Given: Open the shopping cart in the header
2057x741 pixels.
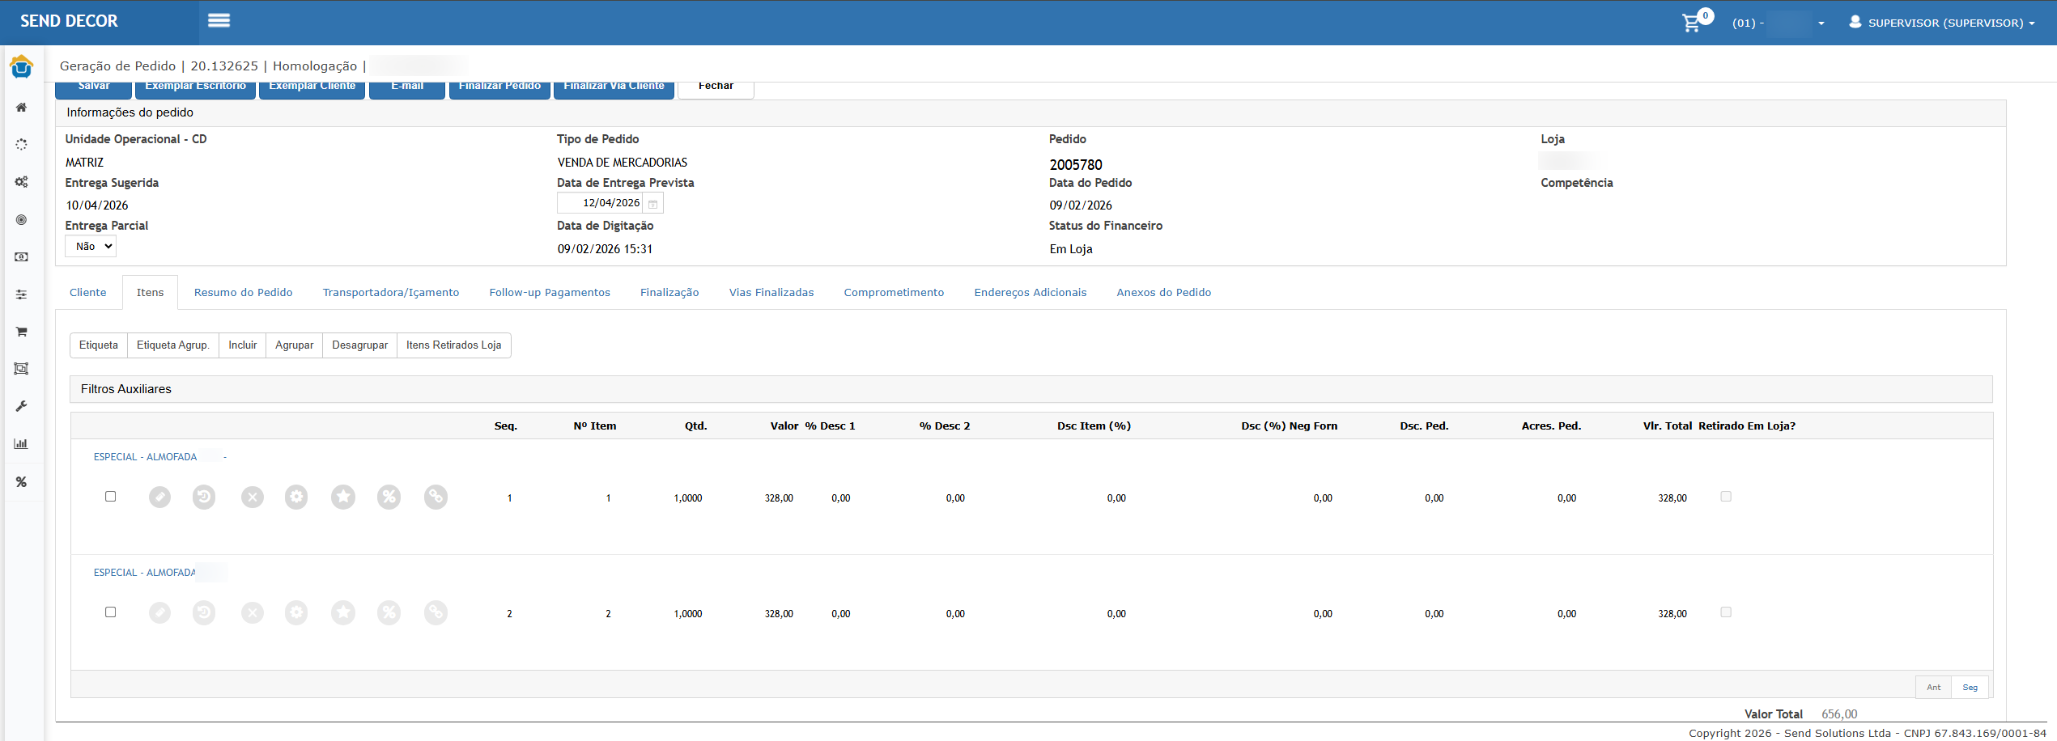Looking at the screenshot, I should (x=1693, y=23).
